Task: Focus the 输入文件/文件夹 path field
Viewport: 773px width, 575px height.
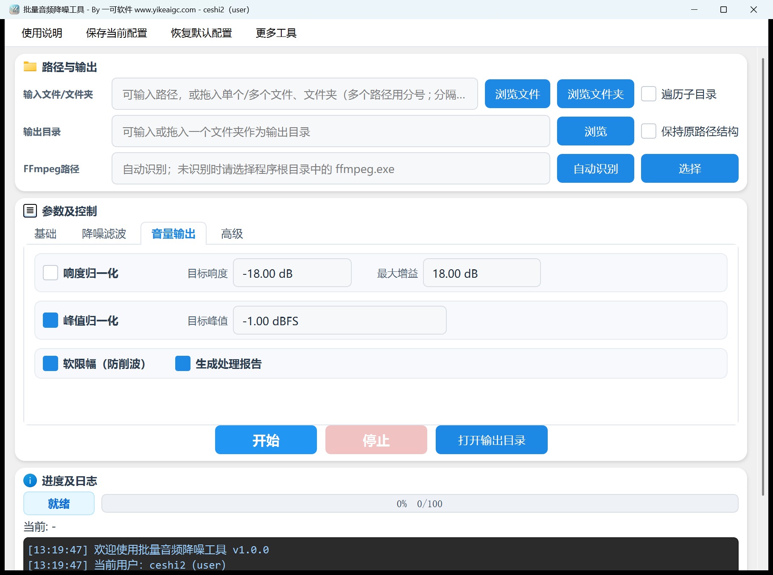Action: pos(295,94)
